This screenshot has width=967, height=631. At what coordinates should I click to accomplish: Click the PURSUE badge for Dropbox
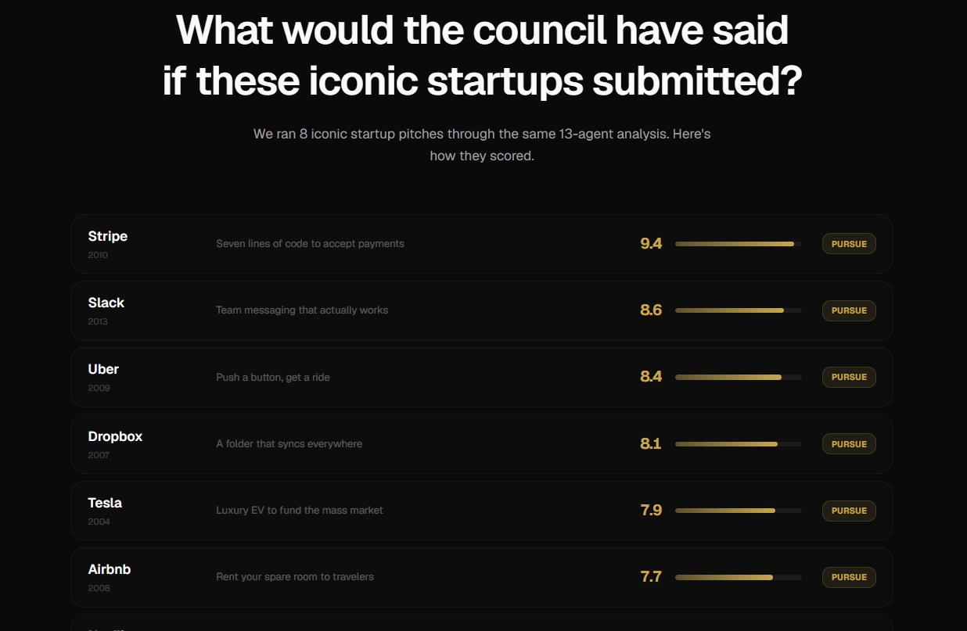pyautogui.click(x=849, y=444)
